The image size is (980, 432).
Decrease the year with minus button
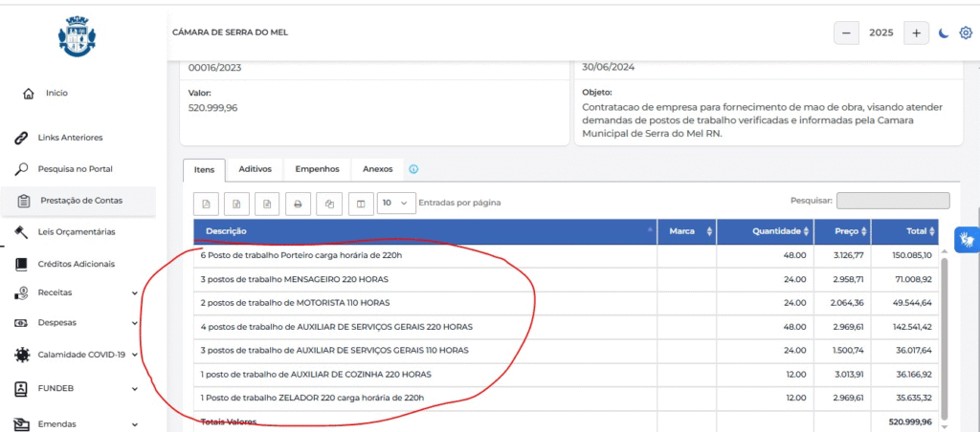[x=846, y=33]
